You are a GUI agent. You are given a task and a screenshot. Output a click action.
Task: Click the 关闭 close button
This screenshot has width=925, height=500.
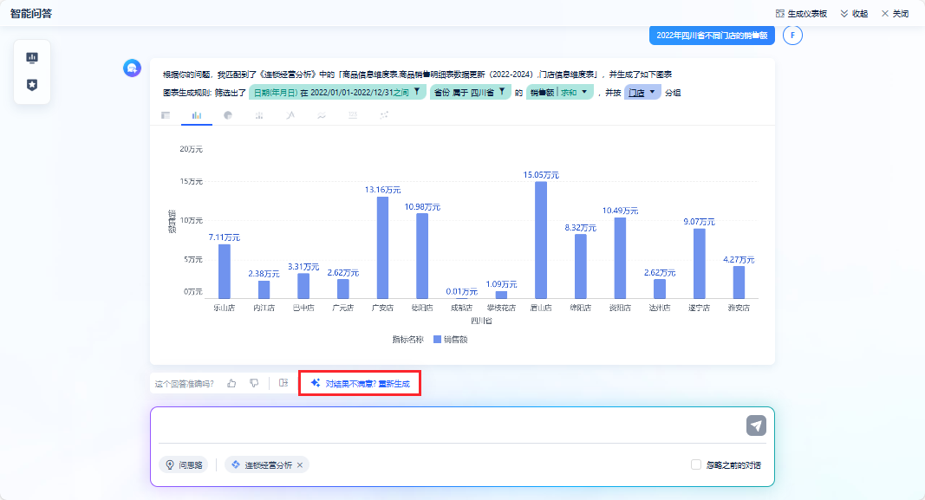[x=895, y=14]
